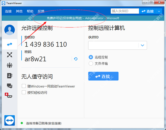
Task: Click the 无人值守访问 heading
Action: pyautogui.click(x=37, y=77)
